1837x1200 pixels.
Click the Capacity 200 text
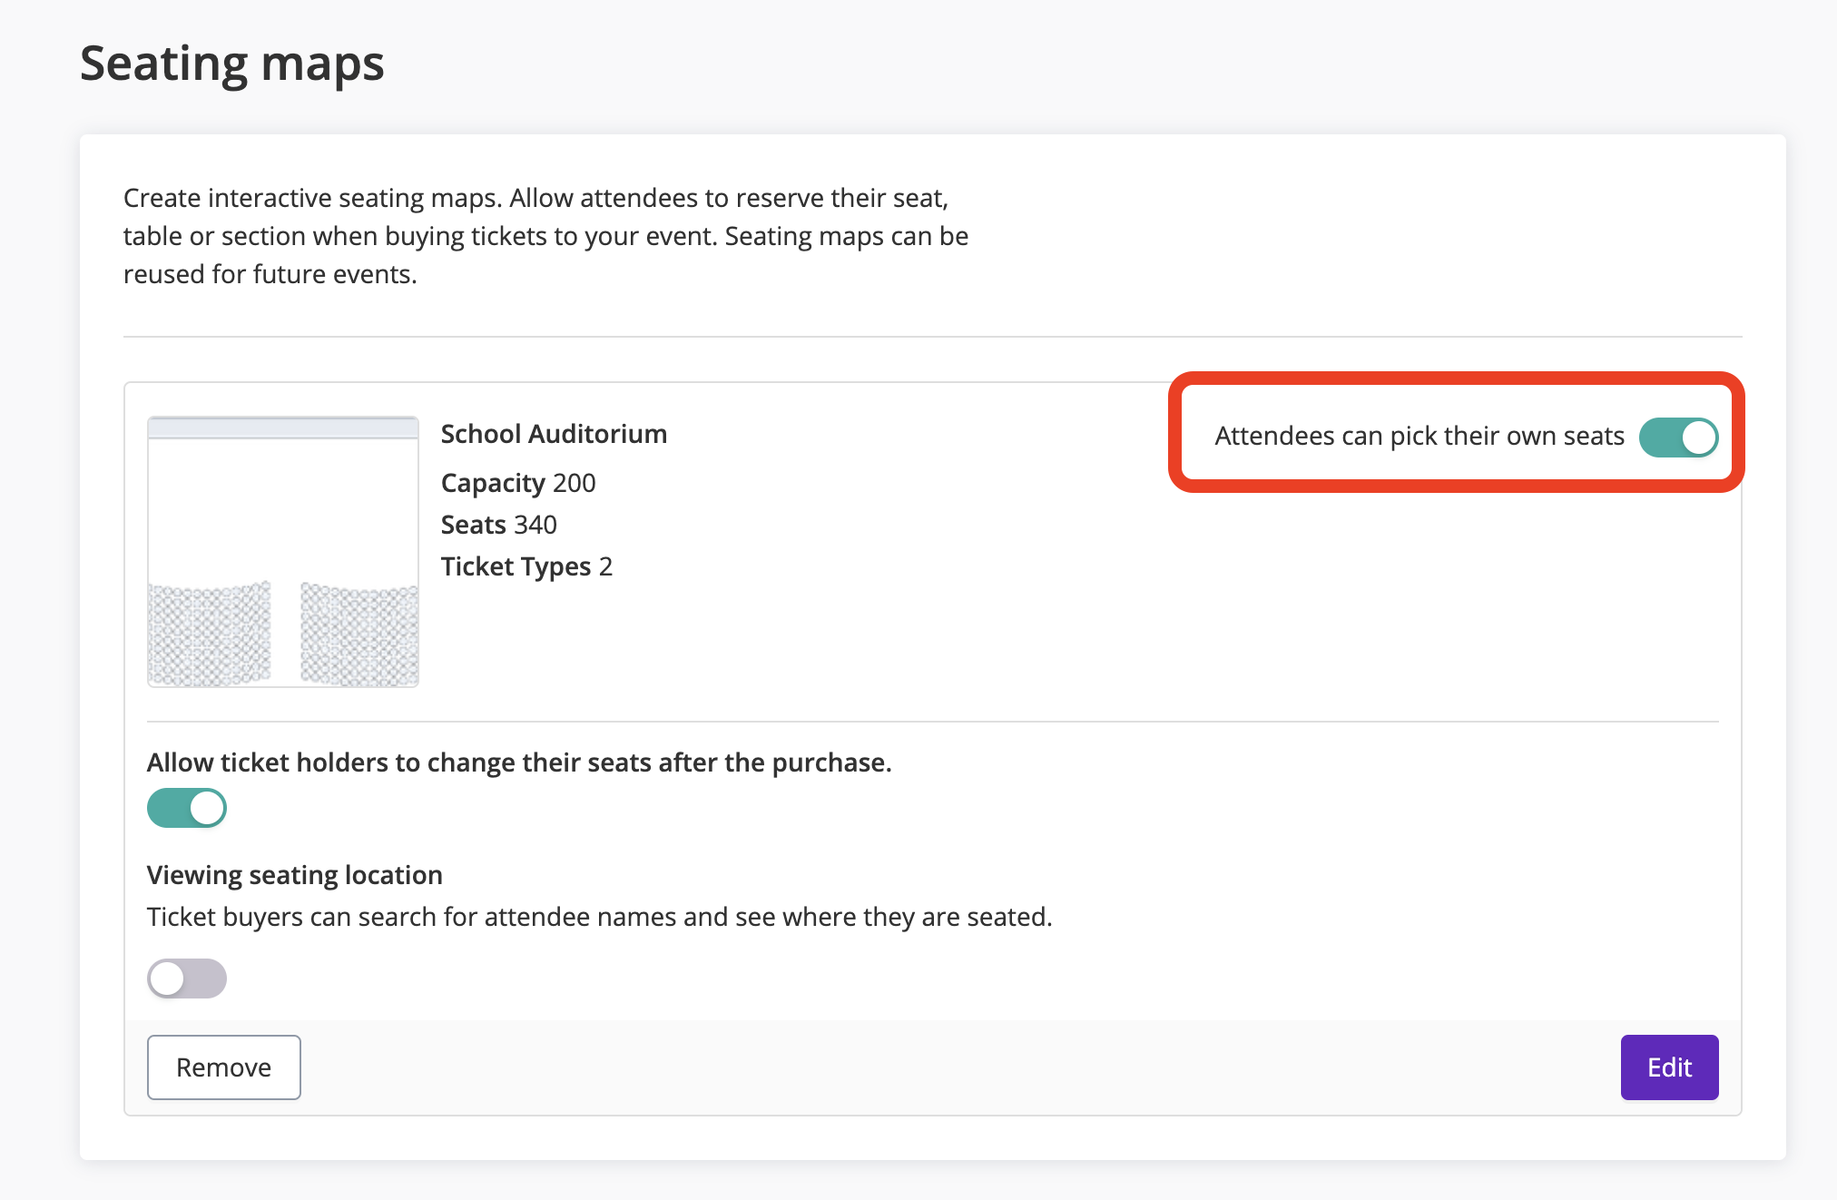(518, 483)
